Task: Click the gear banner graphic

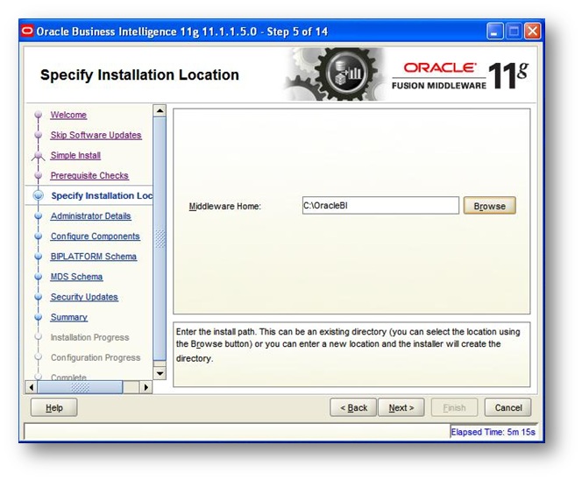Action: tap(335, 74)
